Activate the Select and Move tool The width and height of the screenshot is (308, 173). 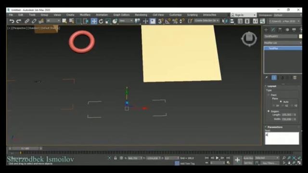click(x=94, y=21)
